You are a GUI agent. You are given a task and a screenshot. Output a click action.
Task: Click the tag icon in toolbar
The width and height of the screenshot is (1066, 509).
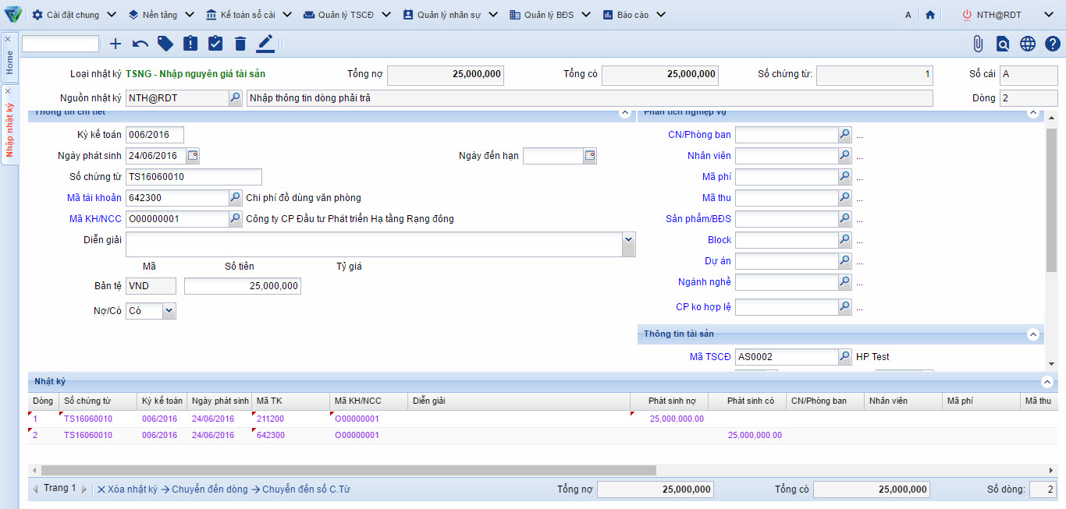165,44
